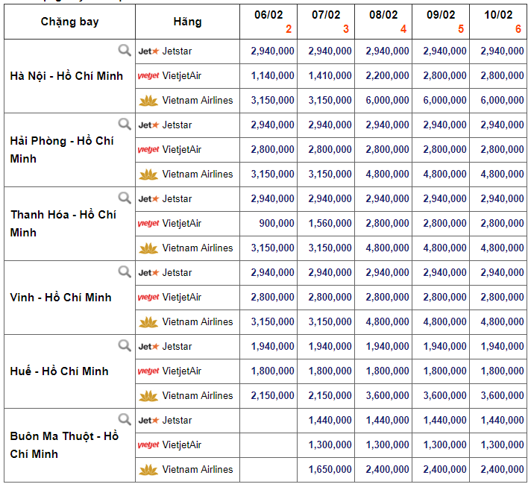The height and width of the screenshot is (487, 531).
Task: Click the Jetstar logo in Buôn Ma Thuột row
Action: coord(148,421)
